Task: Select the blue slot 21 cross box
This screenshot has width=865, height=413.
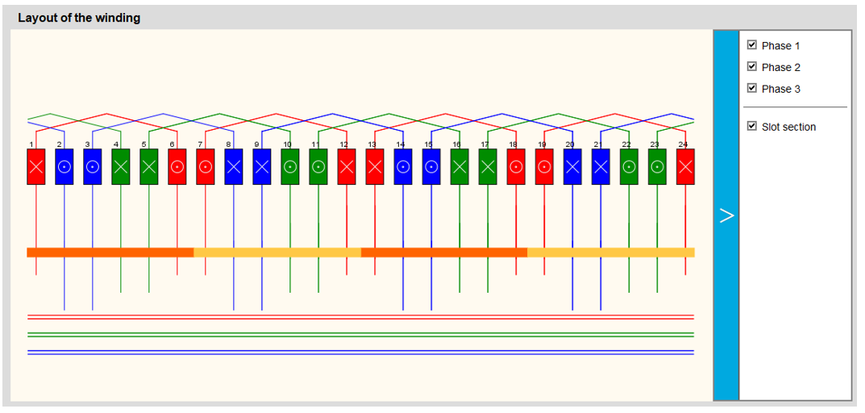Action: (x=601, y=167)
